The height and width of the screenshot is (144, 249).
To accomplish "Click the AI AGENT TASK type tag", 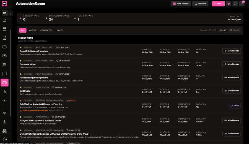I will 42,117.
